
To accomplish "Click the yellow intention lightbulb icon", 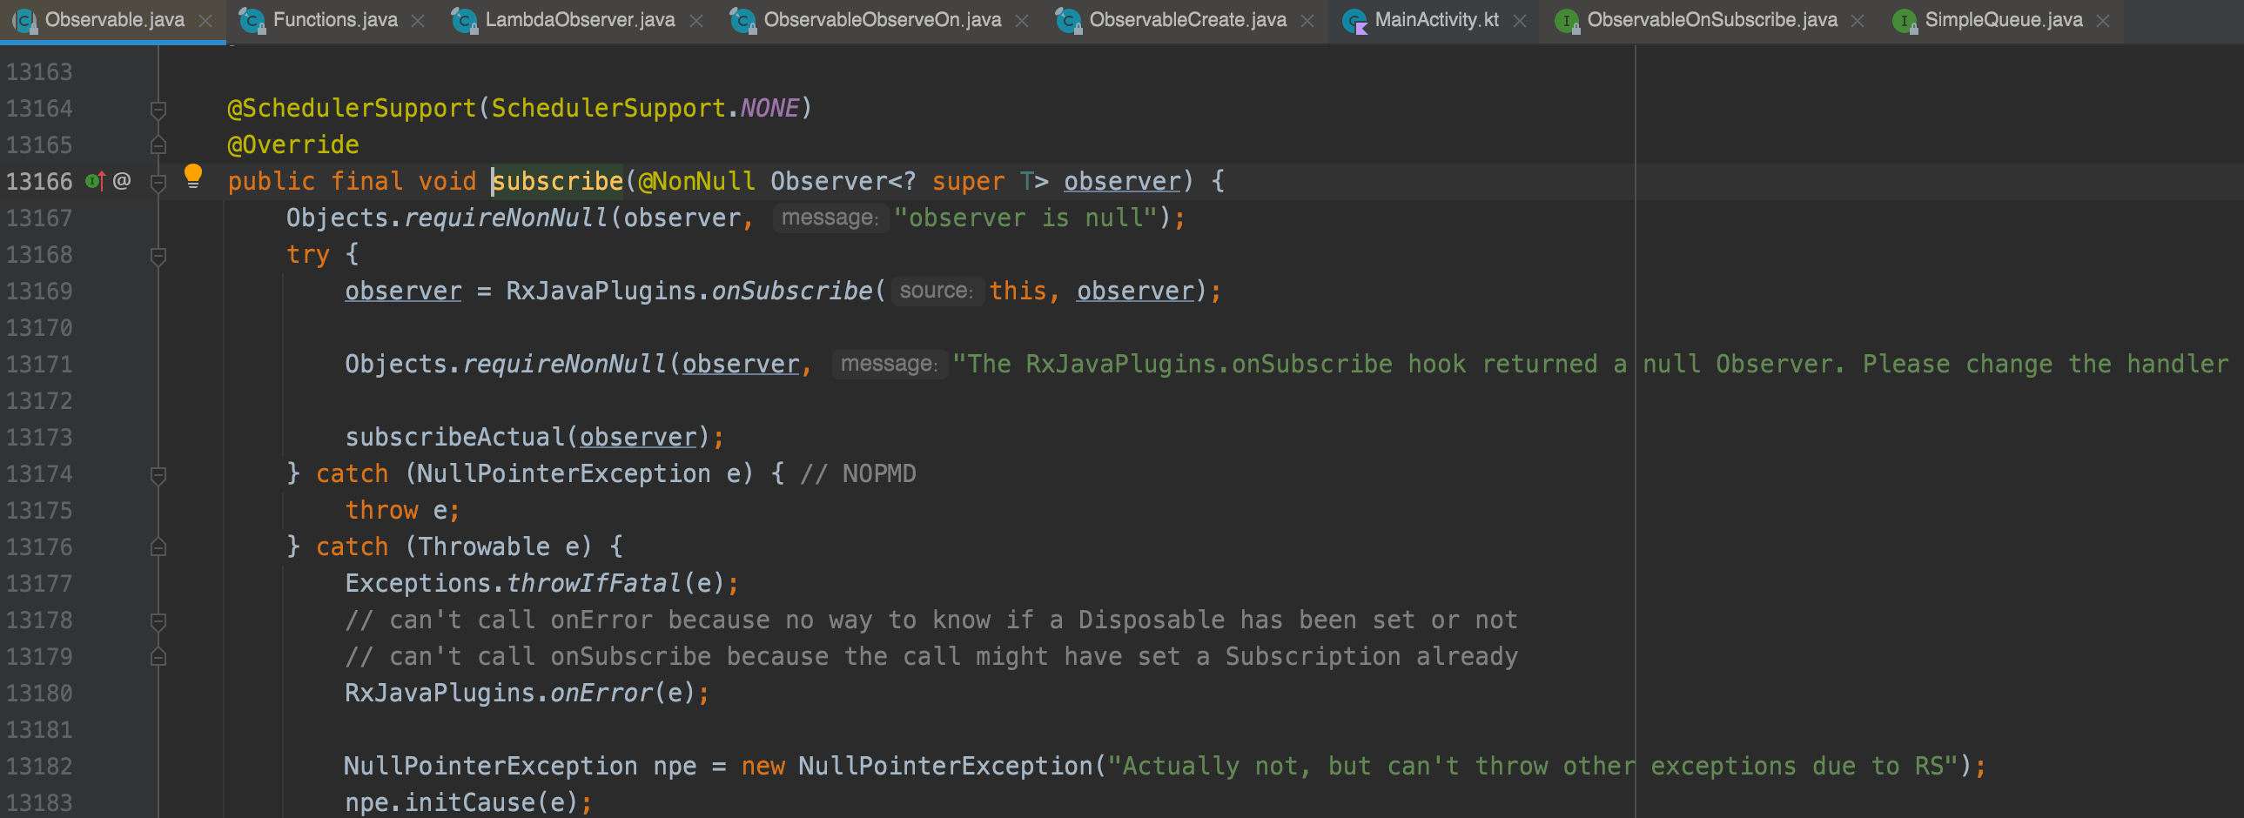I will click(192, 176).
